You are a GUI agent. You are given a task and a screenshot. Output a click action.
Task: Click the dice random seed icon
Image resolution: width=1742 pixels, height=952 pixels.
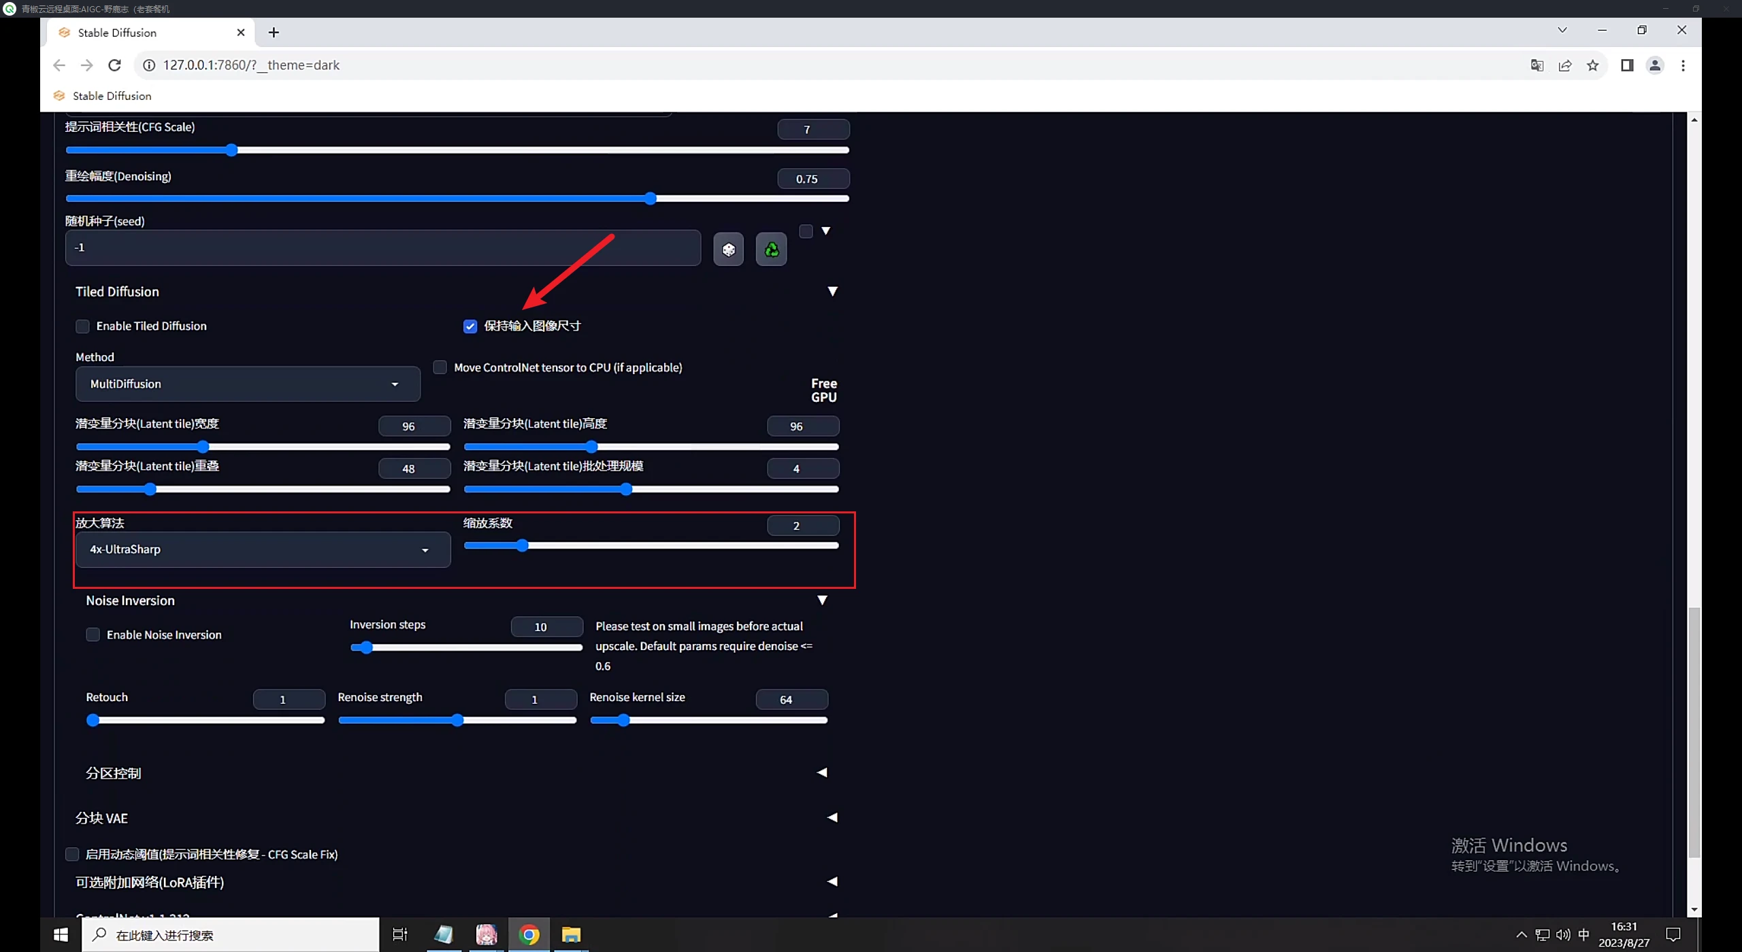pos(728,250)
